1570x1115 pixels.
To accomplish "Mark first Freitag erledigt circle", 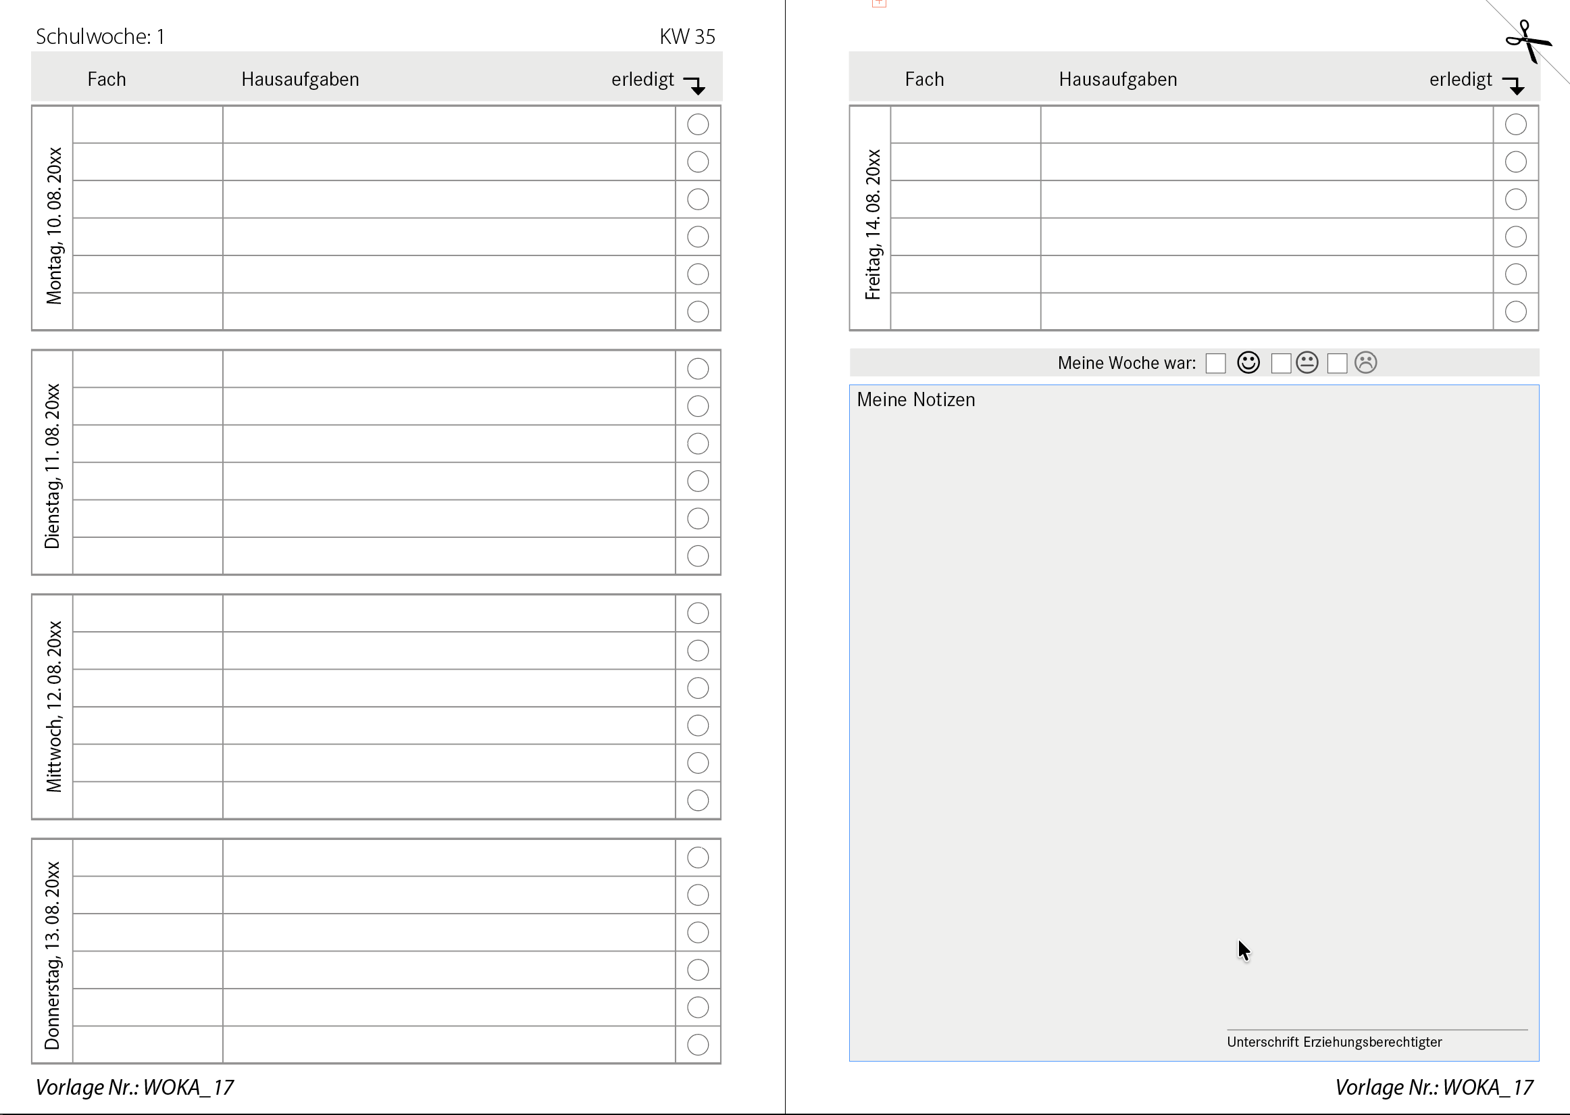I will point(1516,124).
